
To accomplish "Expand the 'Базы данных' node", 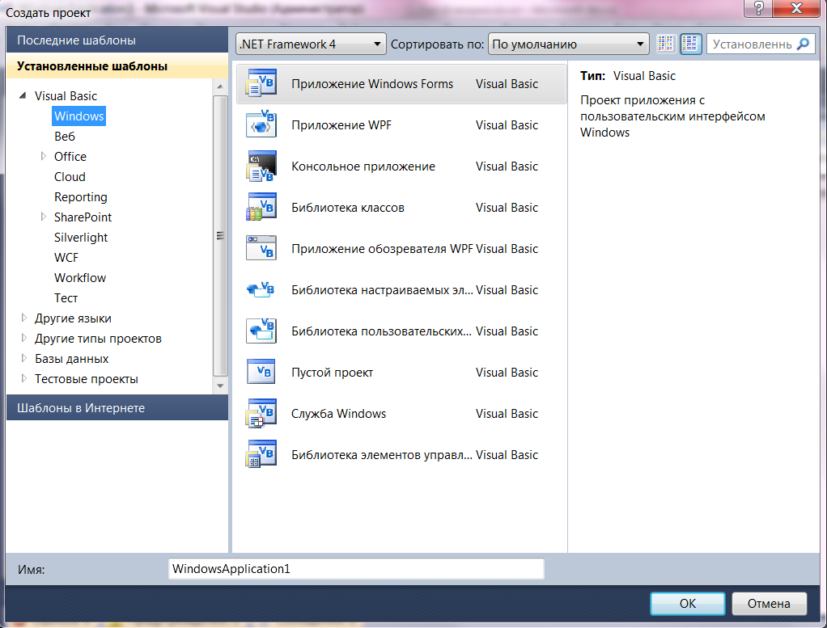I will pos(23,358).
